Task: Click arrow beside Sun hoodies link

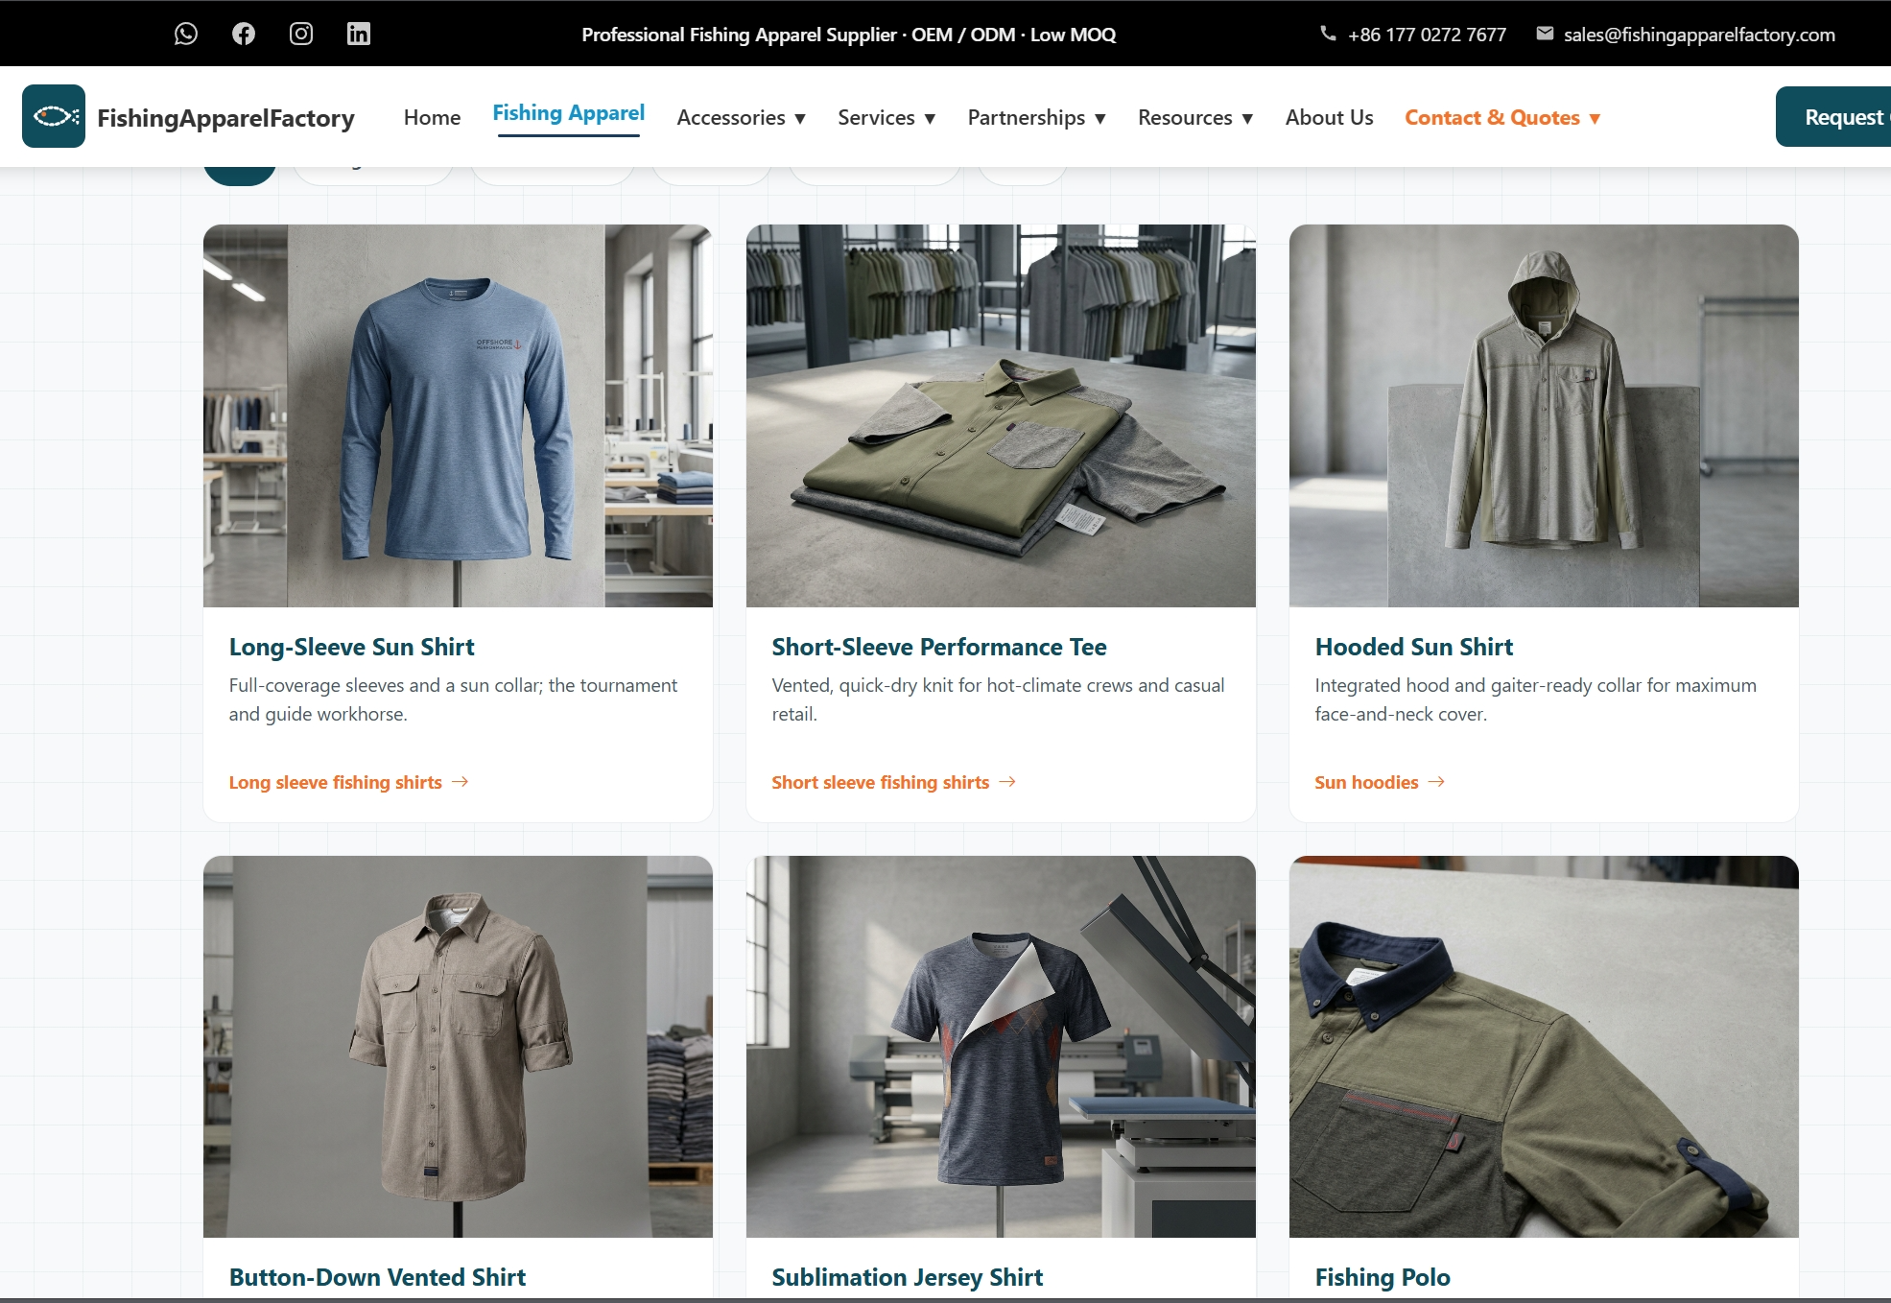Action: [x=1436, y=782]
